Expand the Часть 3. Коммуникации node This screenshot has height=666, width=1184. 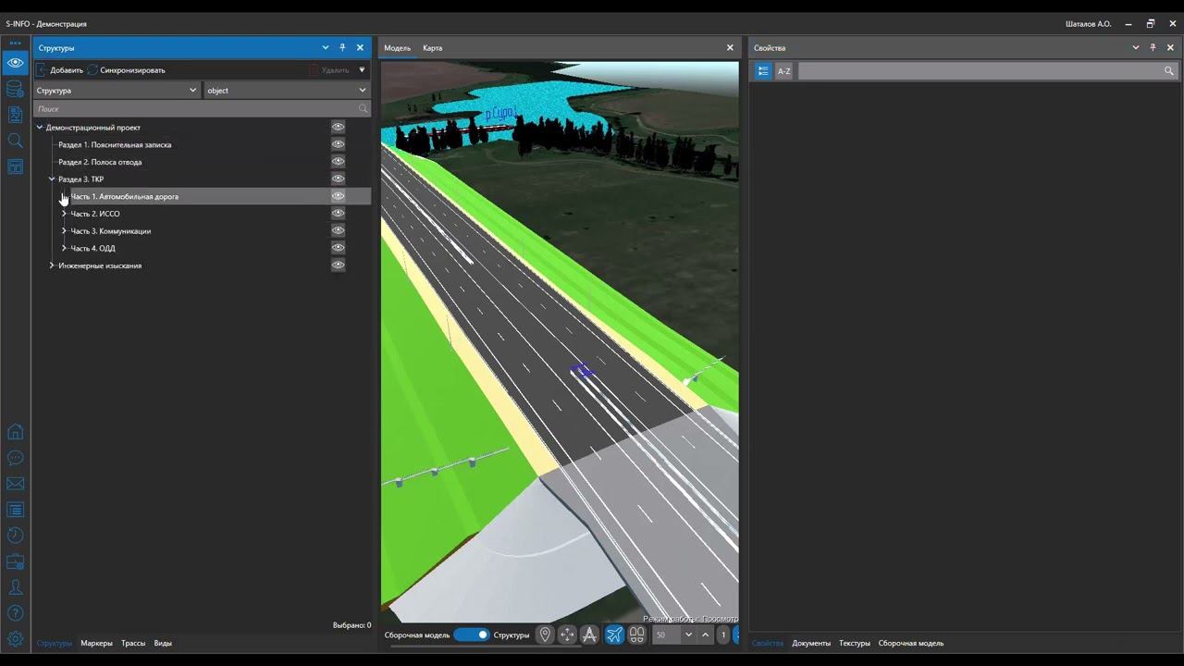[x=64, y=231]
